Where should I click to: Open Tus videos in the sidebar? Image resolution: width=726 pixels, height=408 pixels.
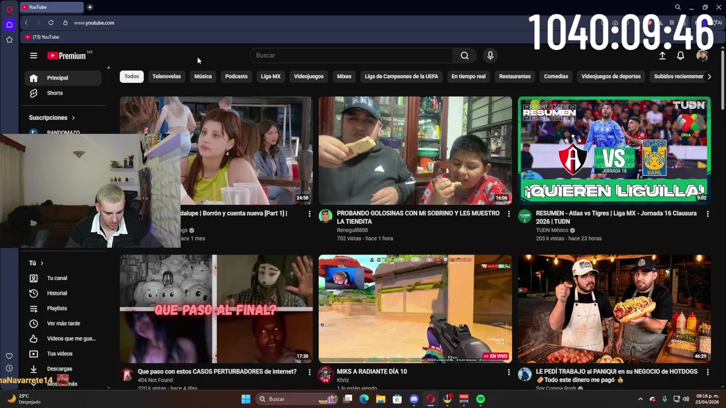63,354
